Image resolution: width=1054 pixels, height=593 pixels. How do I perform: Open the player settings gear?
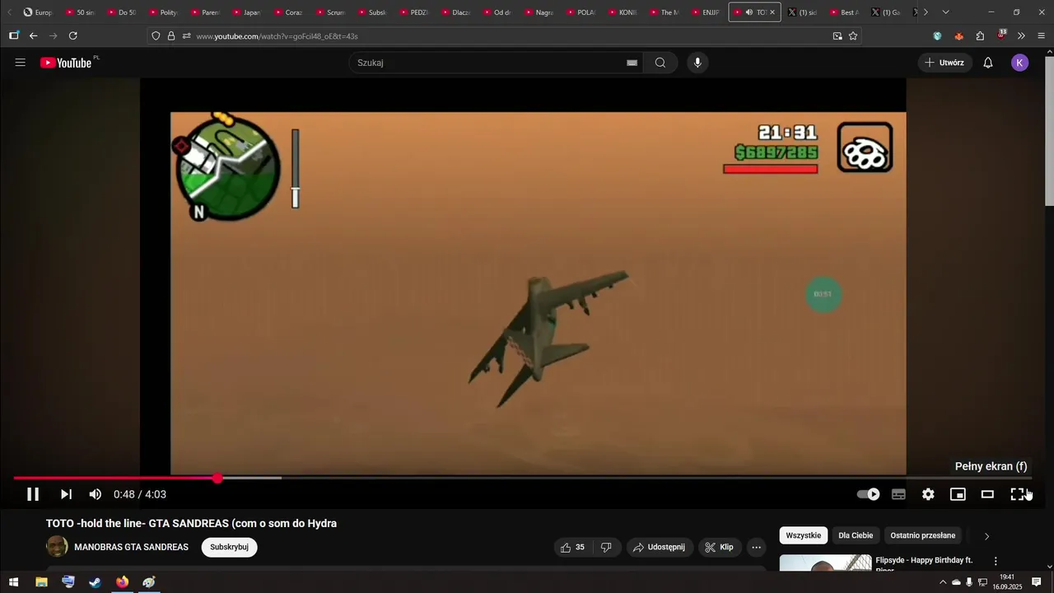(928, 494)
